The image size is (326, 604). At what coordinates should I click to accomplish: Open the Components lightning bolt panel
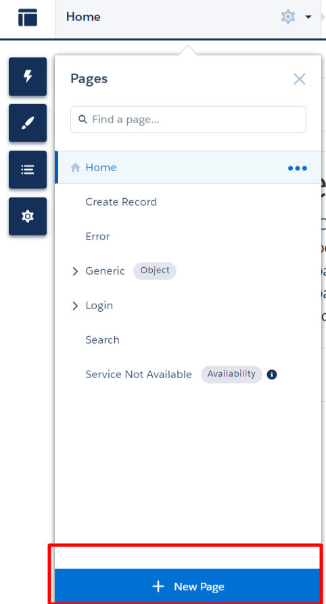click(x=28, y=76)
